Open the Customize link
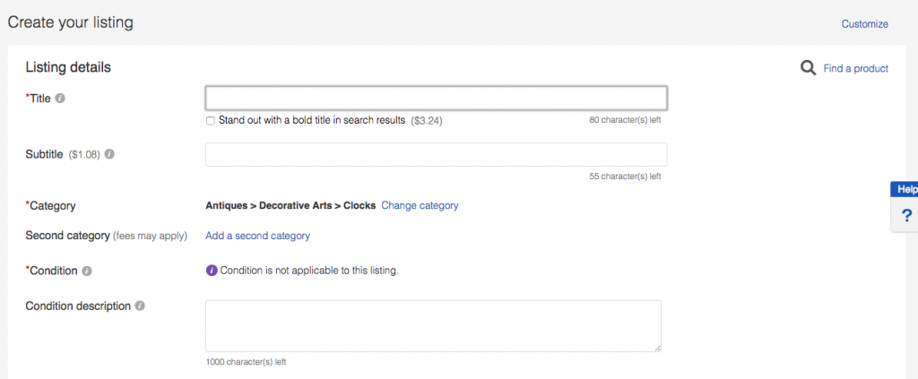The width and height of the screenshot is (918, 379). click(864, 24)
